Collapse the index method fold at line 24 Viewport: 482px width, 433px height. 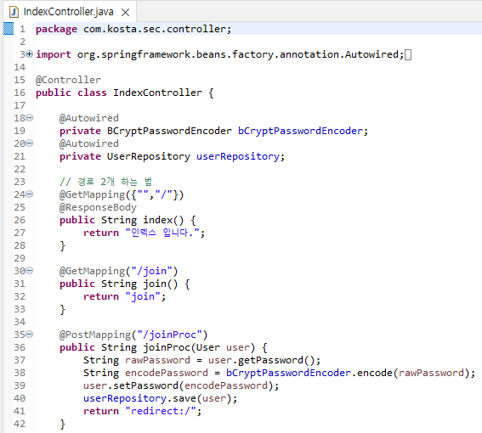[30, 194]
